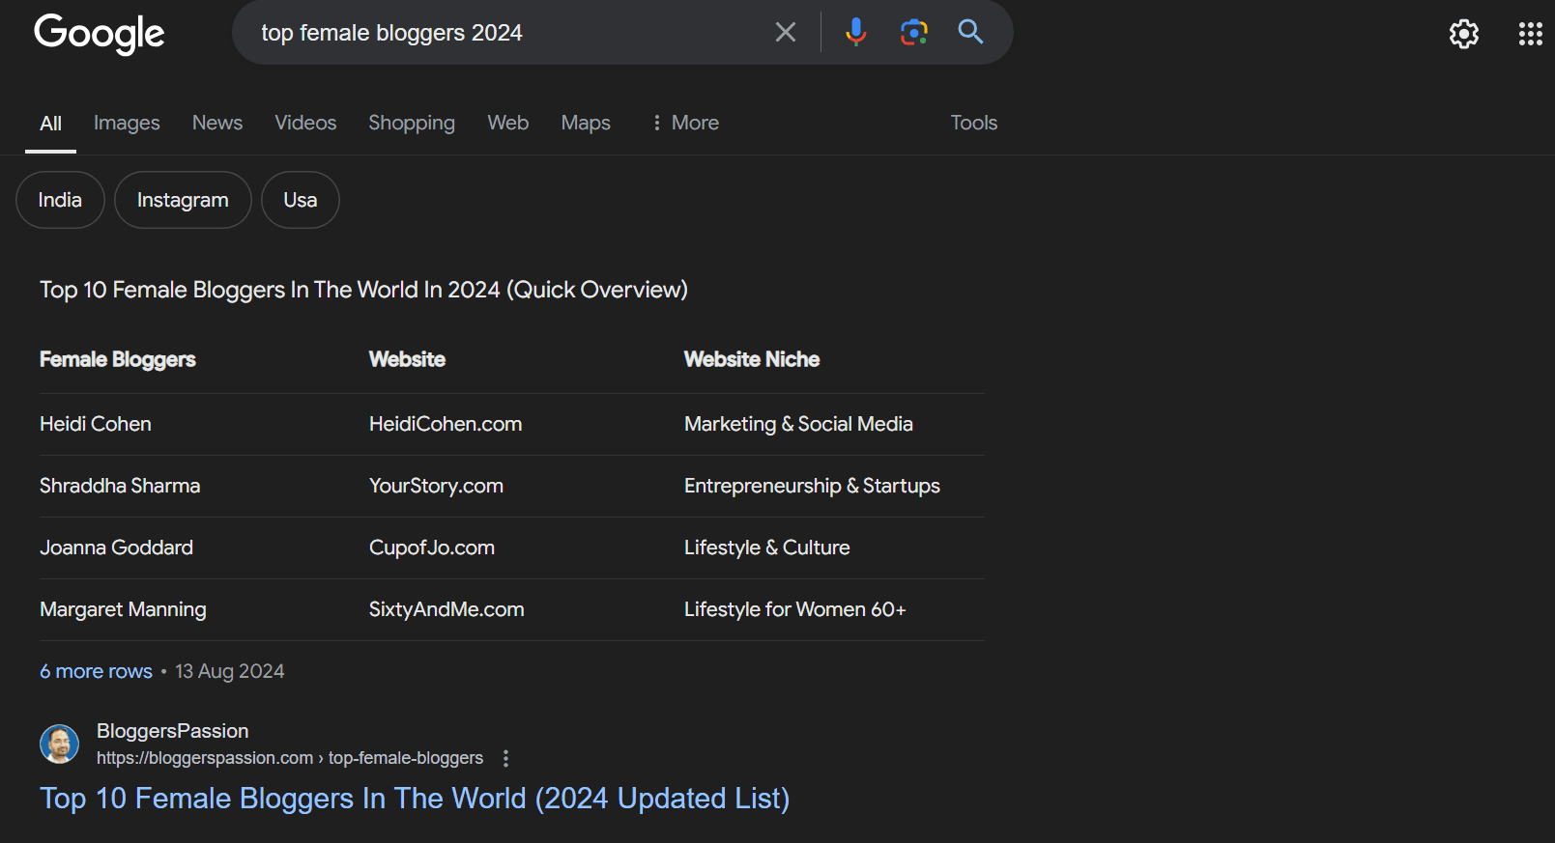The width and height of the screenshot is (1555, 843).
Task: Open the Google apps grid
Action: point(1530,35)
